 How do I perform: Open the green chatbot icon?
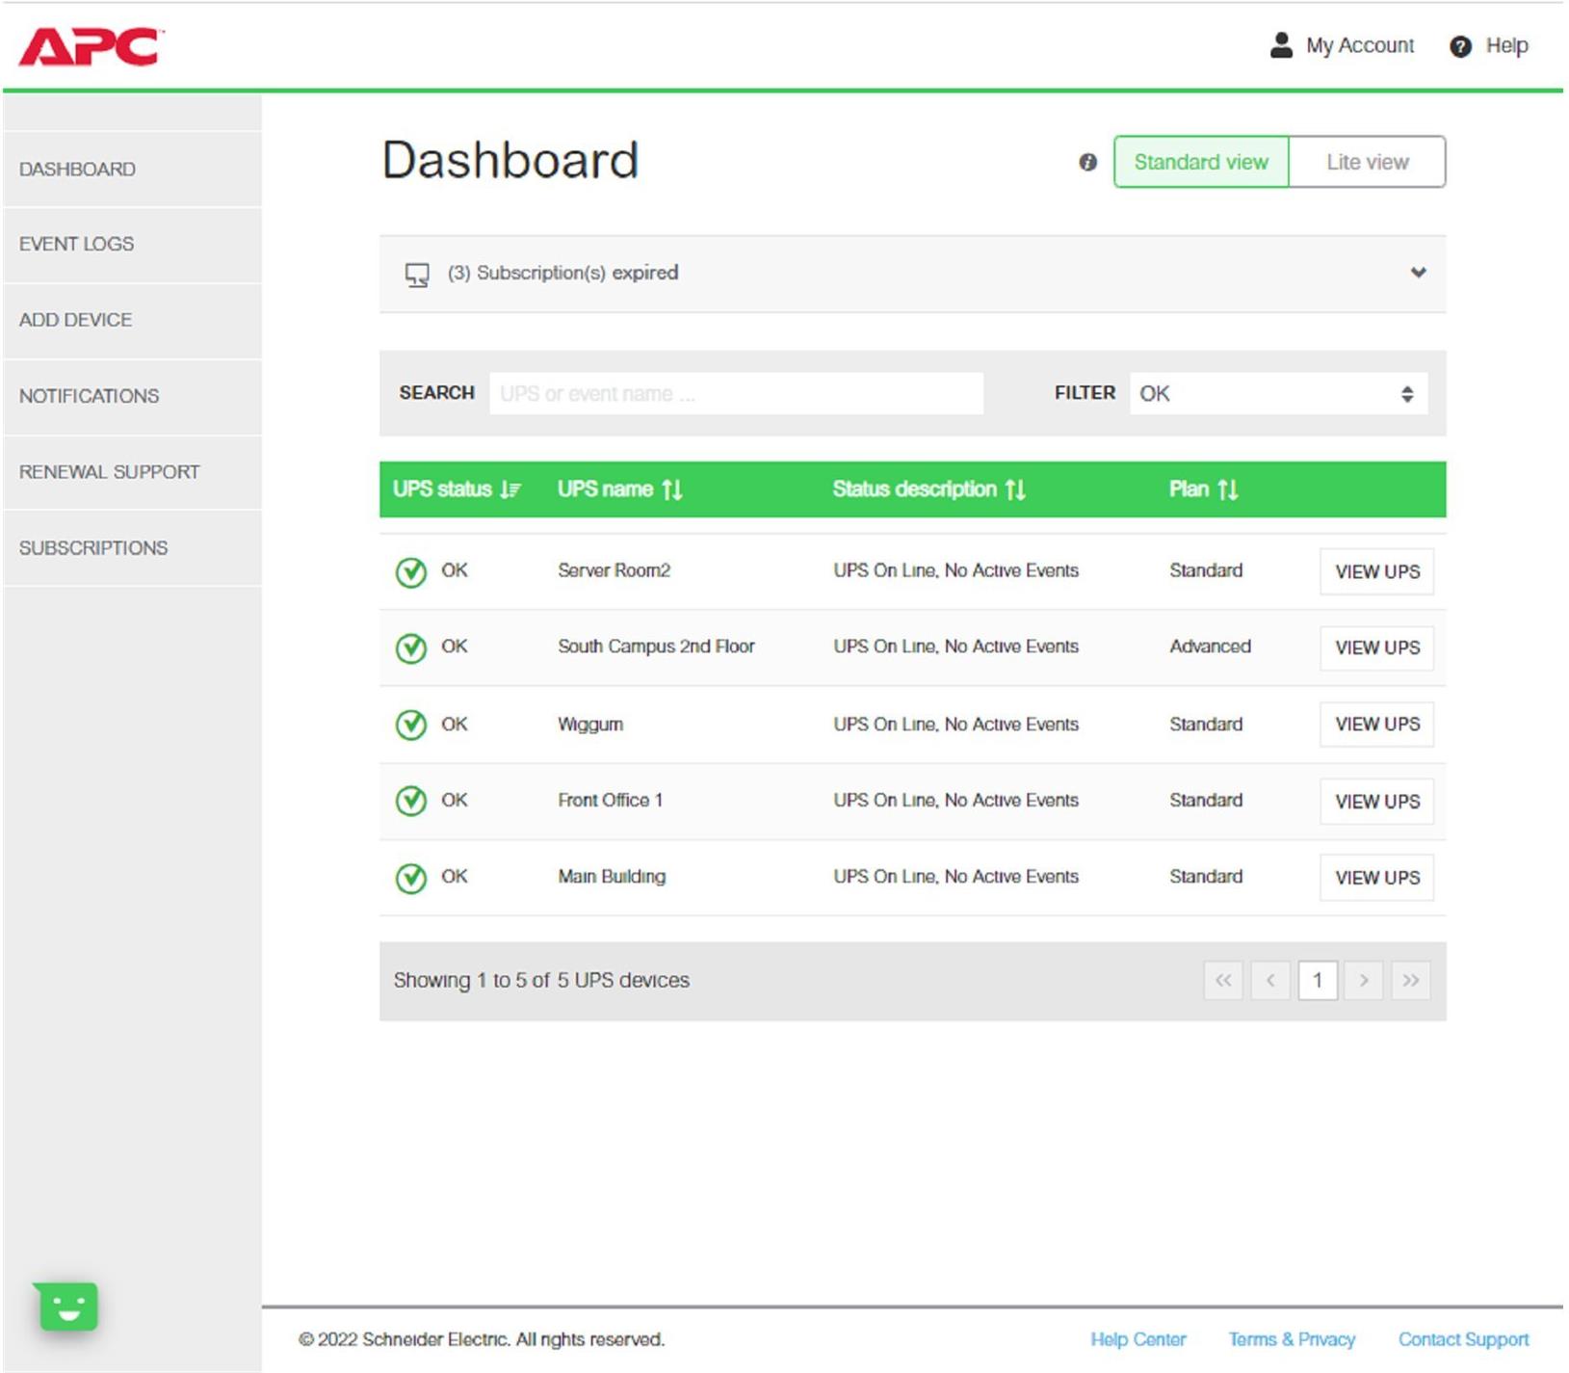coord(67,1307)
